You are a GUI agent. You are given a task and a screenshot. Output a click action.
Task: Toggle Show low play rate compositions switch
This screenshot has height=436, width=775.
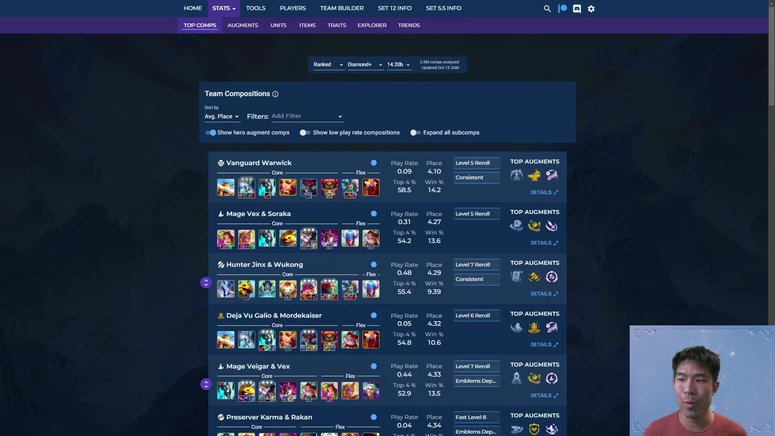pyautogui.click(x=305, y=132)
